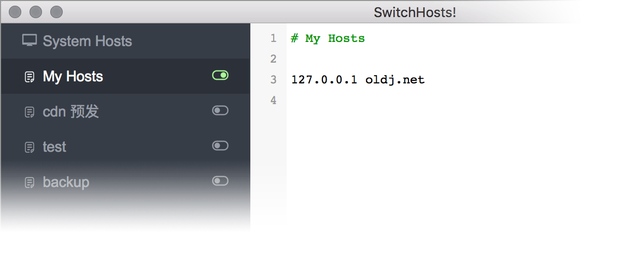The image size is (622, 259).
Task: Click the SwitchHosts! window title
Action: (415, 12)
